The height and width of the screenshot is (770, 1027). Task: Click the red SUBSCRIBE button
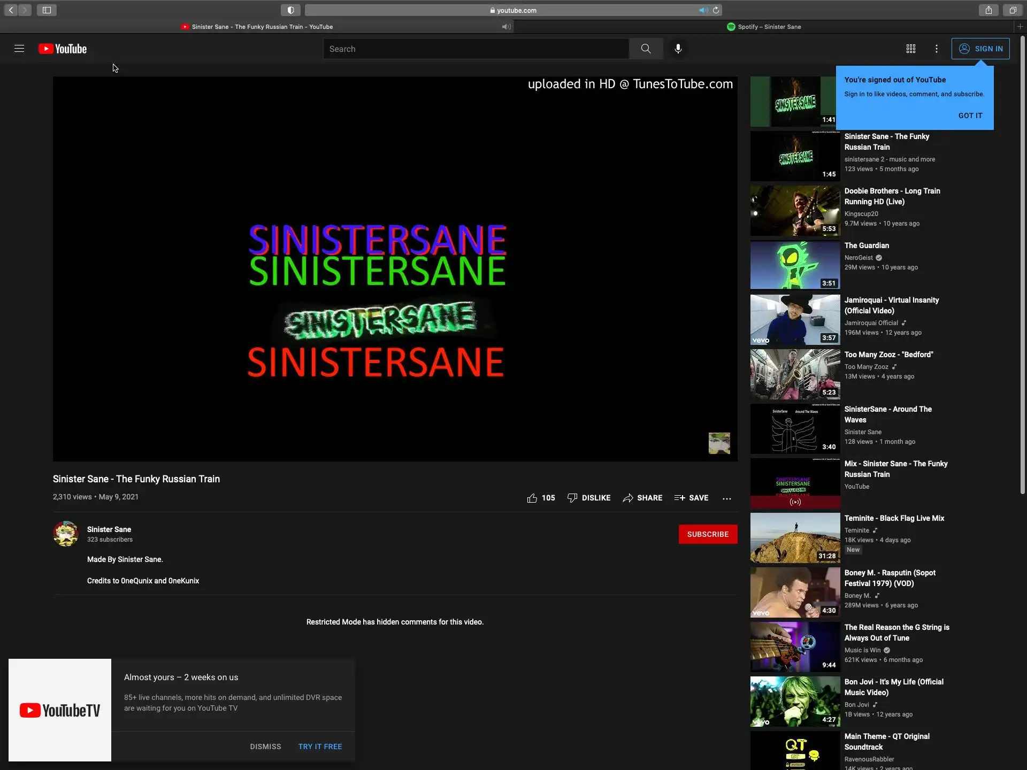point(707,534)
